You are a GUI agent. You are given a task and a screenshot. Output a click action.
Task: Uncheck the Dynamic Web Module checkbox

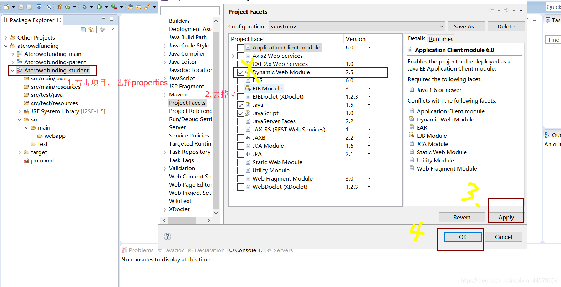pyautogui.click(x=241, y=72)
